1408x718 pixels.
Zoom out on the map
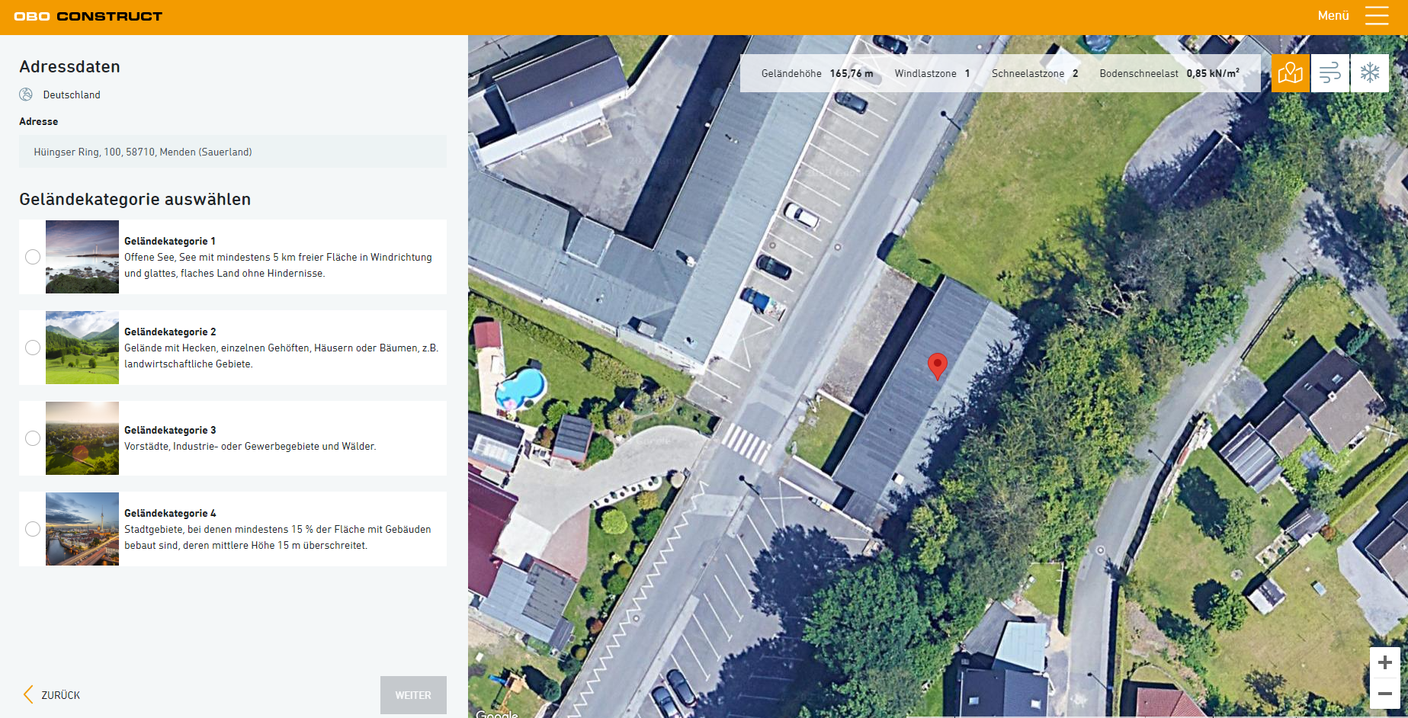coord(1384,694)
